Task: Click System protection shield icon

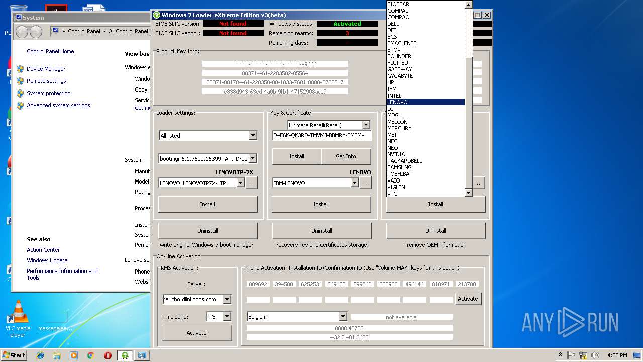Action: coord(20,93)
